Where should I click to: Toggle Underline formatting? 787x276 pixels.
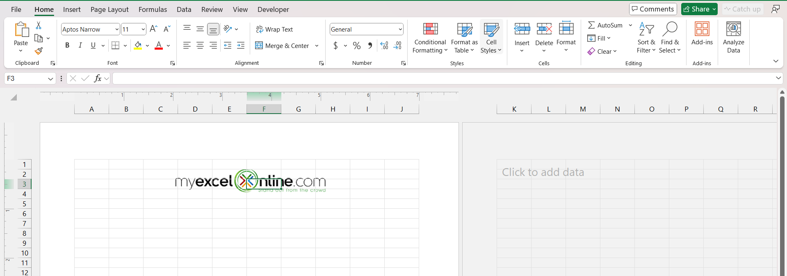[x=93, y=46]
